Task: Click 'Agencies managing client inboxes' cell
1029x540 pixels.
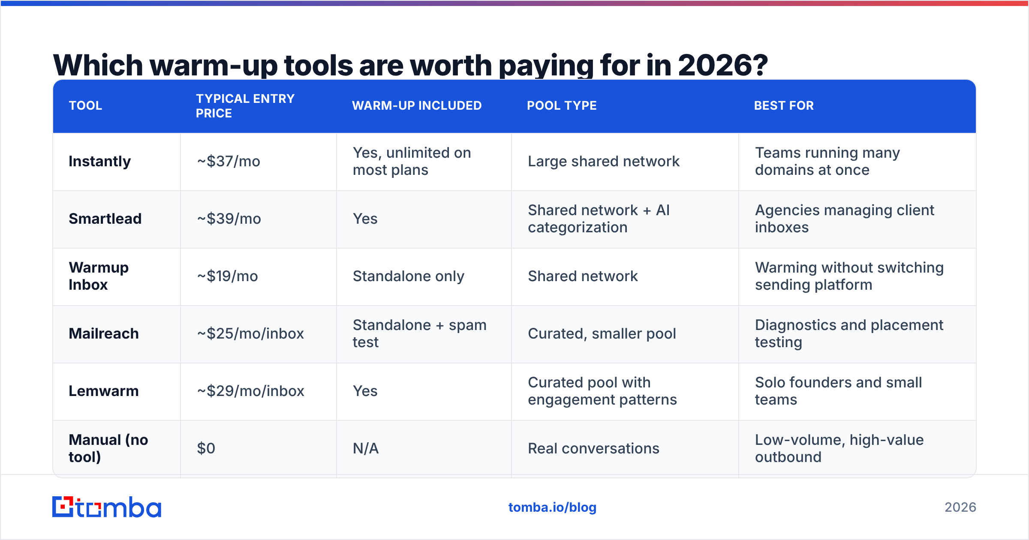Action: pos(857,219)
